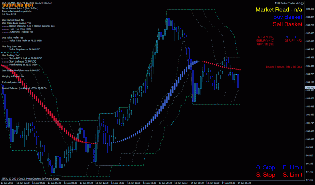The width and height of the screenshot is (315, 185).
Task: Click the Last Basket Profit/Loss was 0.00 USD line
Action: click(21, 70)
